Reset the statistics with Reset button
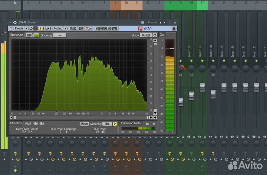This screenshot has width=267, height=175. click(85, 123)
